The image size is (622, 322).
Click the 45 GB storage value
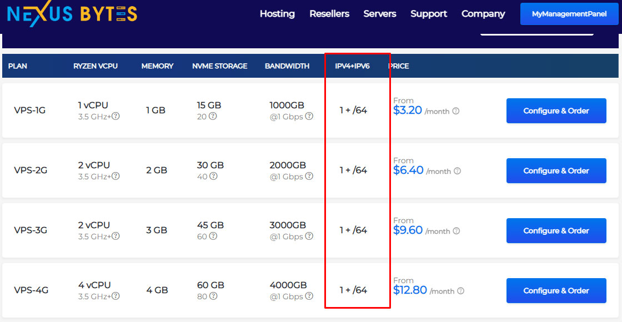pyautogui.click(x=210, y=225)
